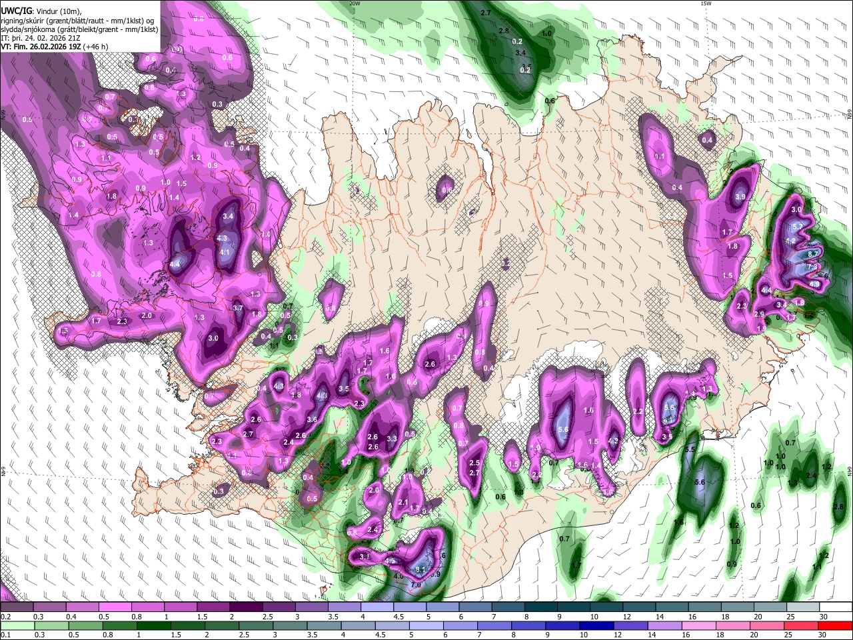Pick the darkest purple swatch above 2 in upper legend
The image size is (853, 640).
coord(247,607)
